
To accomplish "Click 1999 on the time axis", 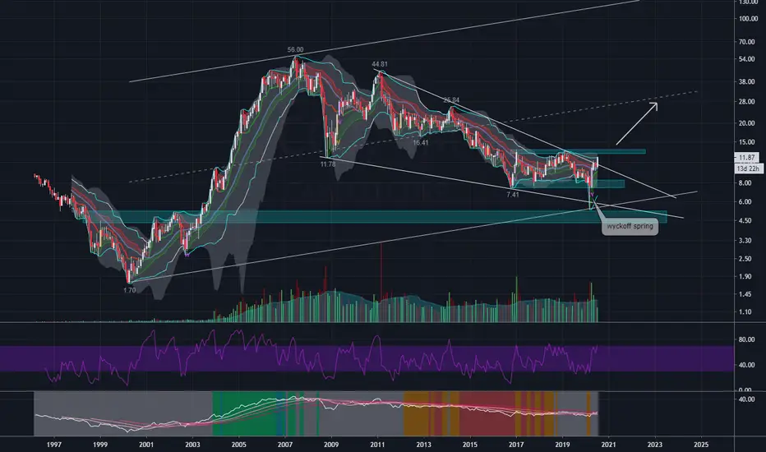I will point(100,444).
